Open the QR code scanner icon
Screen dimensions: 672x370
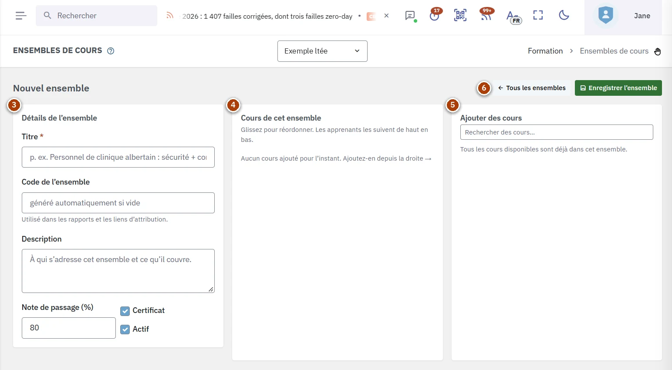coord(460,16)
